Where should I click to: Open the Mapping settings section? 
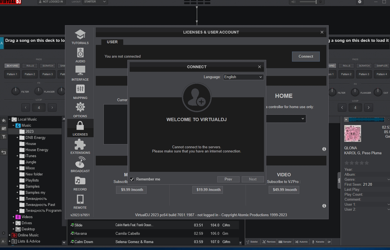tap(80, 91)
